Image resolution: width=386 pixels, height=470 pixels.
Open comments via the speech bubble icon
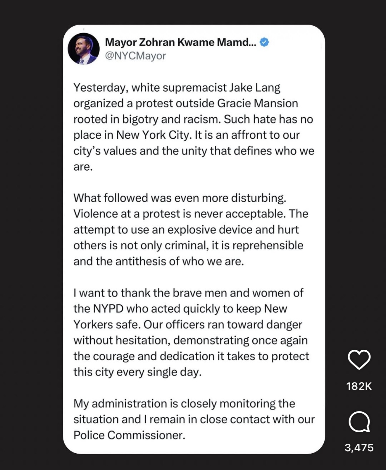coord(359,422)
